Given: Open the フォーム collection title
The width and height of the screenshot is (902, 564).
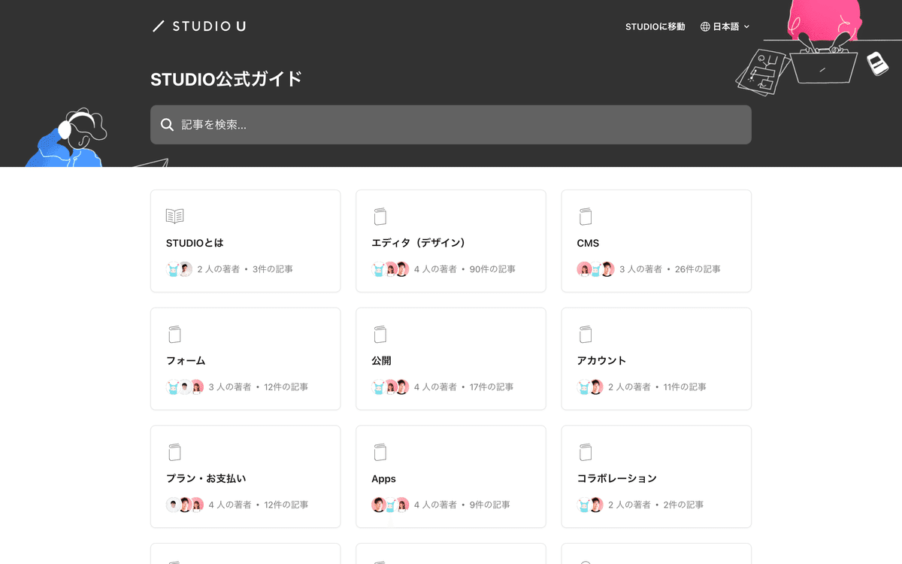Looking at the screenshot, I should [186, 361].
